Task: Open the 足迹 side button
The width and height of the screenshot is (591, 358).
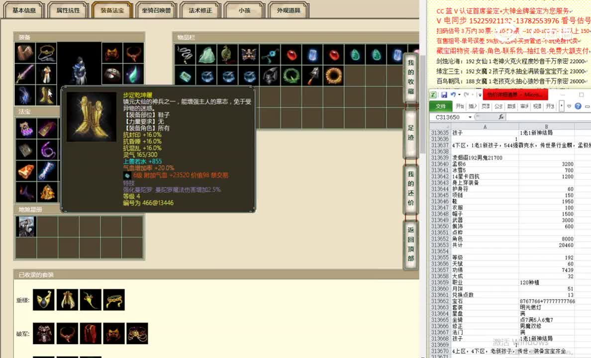Action: pyautogui.click(x=410, y=133)
